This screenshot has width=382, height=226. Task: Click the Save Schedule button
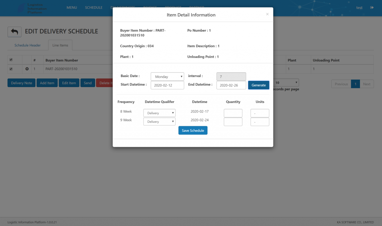pos(193,130)
